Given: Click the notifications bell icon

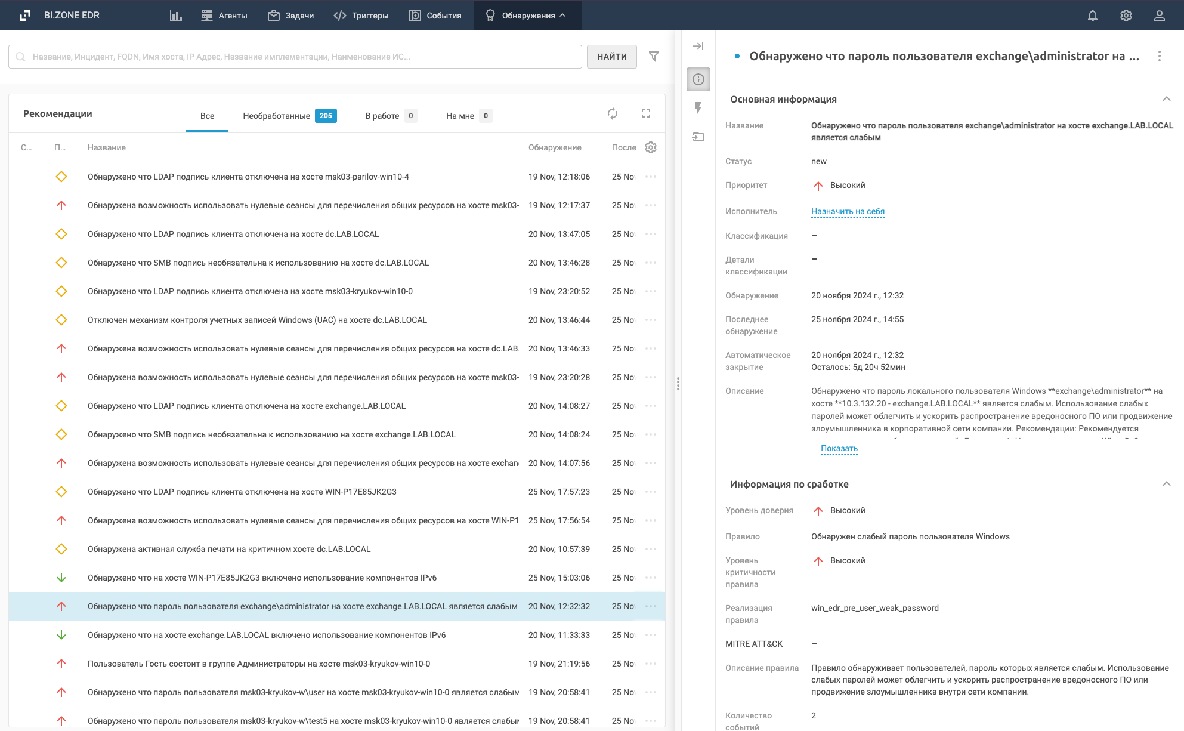Looking at the screenshot, I should point(1092,16).
